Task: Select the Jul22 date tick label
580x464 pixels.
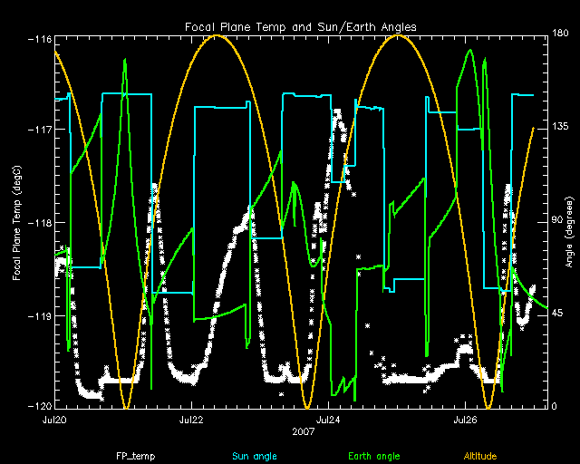Action: 190,420
